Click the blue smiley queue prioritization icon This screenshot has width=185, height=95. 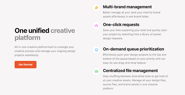click(96, 50)
